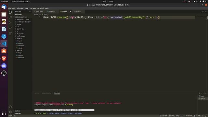
Task: Click the notifications bell in status bar
Action: [206, 116]
